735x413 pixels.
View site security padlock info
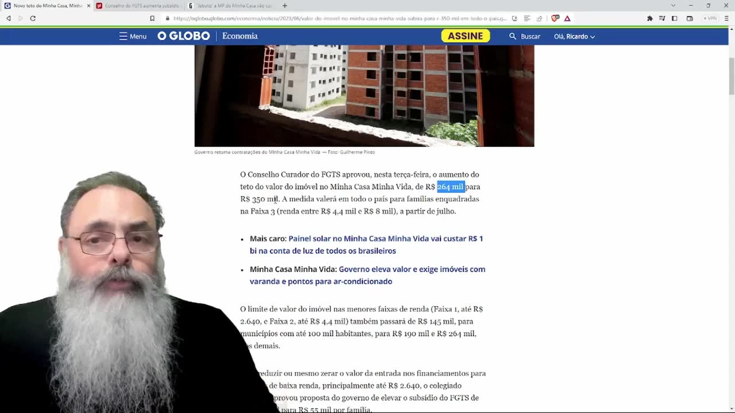(168, 18)
